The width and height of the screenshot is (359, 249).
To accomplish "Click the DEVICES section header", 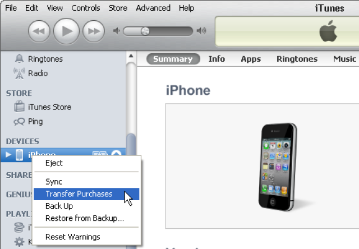I will [22, 141].
